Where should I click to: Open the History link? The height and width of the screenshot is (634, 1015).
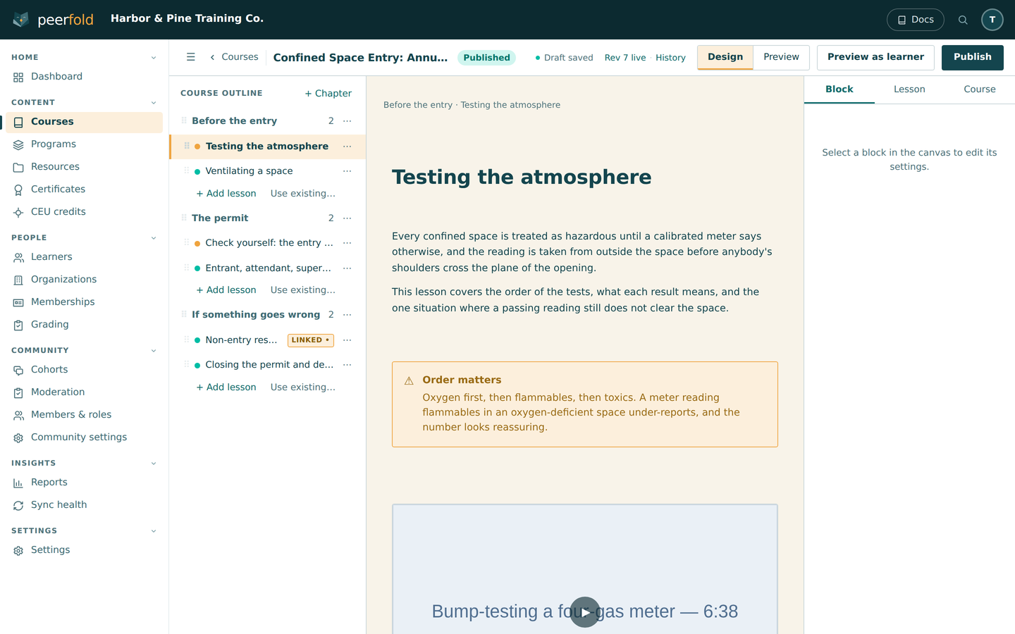[x=670, y=58]
